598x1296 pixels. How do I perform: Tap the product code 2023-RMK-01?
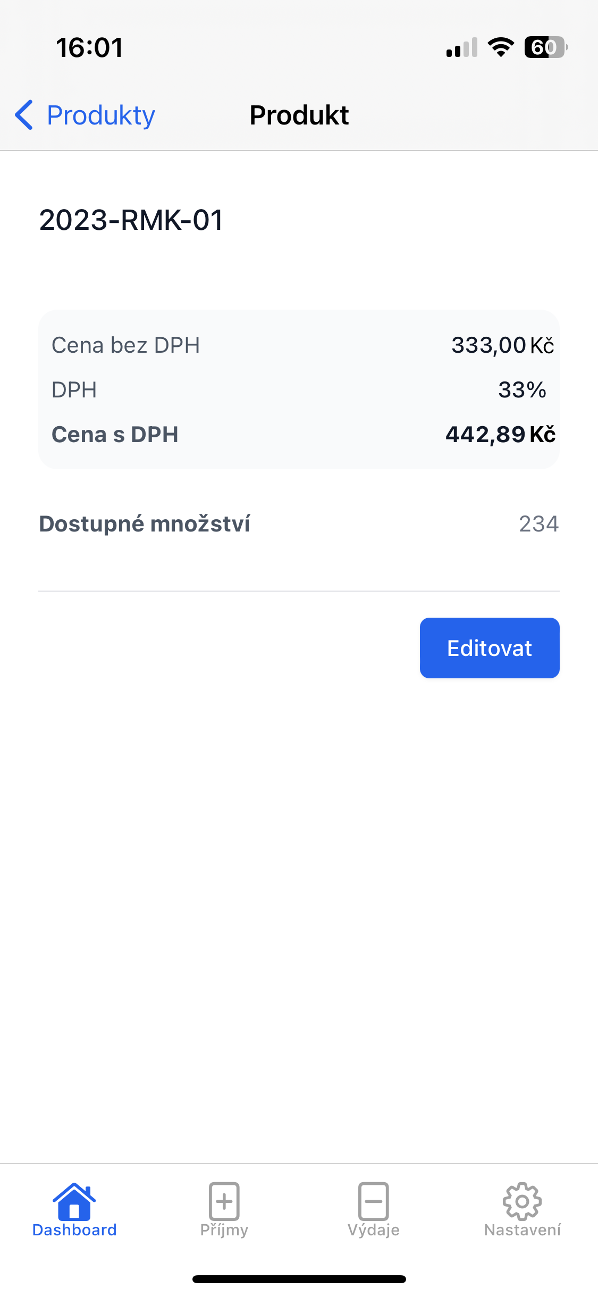[x=131, y=220]
